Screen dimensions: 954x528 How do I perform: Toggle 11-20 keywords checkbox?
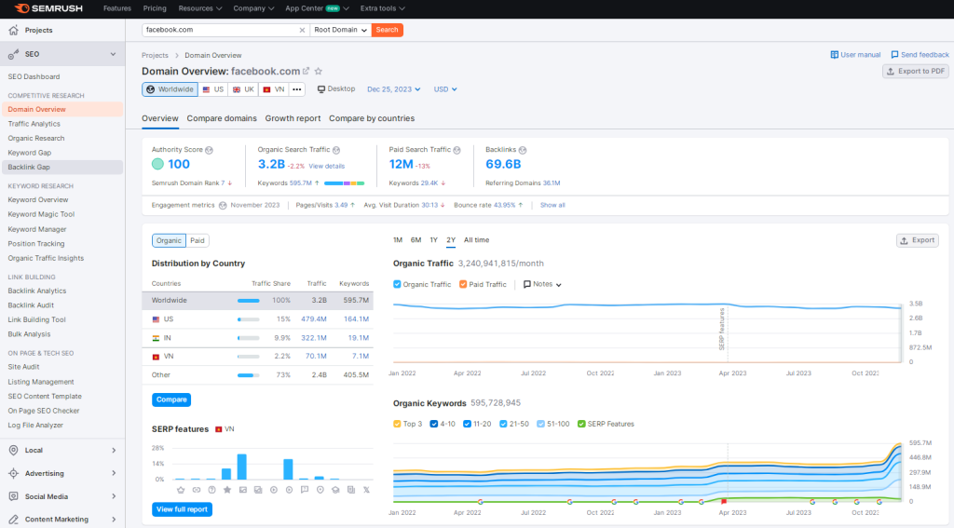pos(467,424)
